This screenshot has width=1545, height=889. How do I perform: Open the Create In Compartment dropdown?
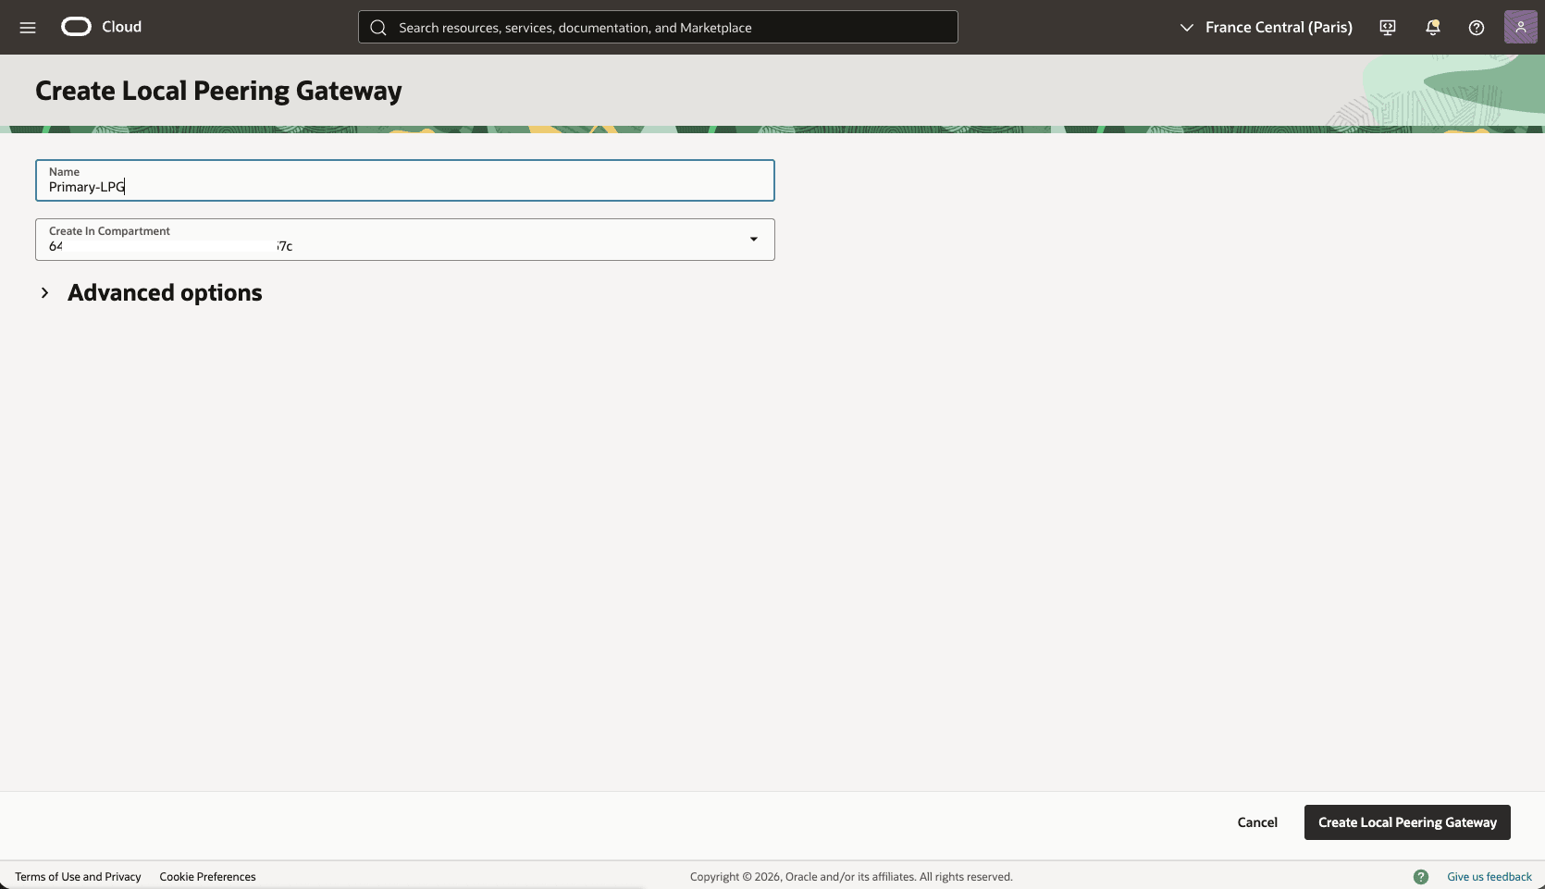(x=404, y=240)
